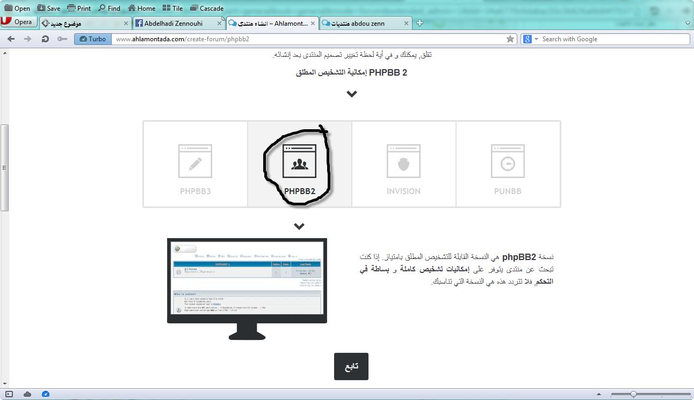Close the موضوع جديد tab
The width and height of the screenshot is (694, 400).
(126, 23)
